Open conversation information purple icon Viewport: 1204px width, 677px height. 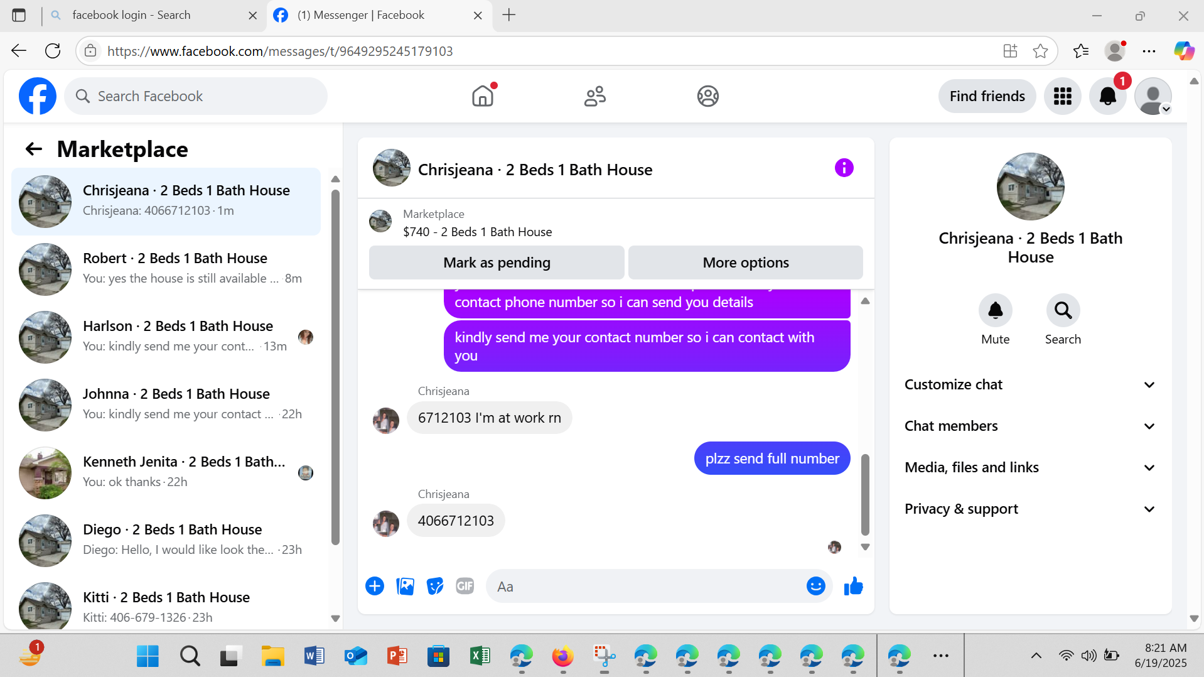pos(844,168)
